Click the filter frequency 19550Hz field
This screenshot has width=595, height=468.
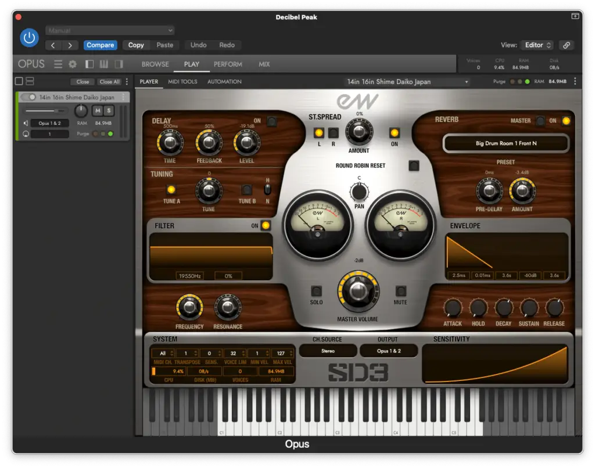point(190,276)
